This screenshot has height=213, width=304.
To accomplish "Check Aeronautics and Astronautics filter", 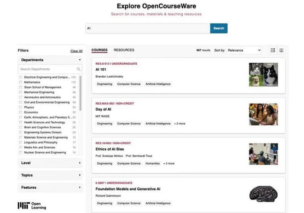I will (21, 97).
